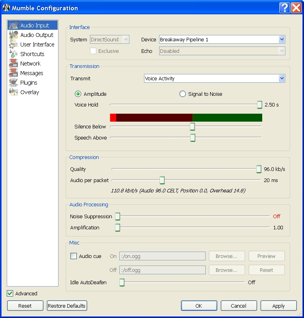Select the Signal to Noise option
The width and height of the screenshot is (304, 318).
182,94
